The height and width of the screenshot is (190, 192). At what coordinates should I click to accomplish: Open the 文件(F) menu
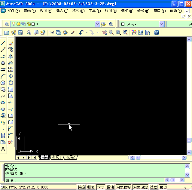[x=13, y=11]
